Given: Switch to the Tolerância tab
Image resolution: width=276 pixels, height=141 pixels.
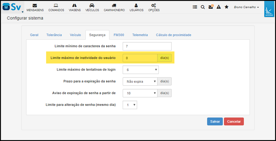Looking at the screenshot, I should click(x=54, y=35).
